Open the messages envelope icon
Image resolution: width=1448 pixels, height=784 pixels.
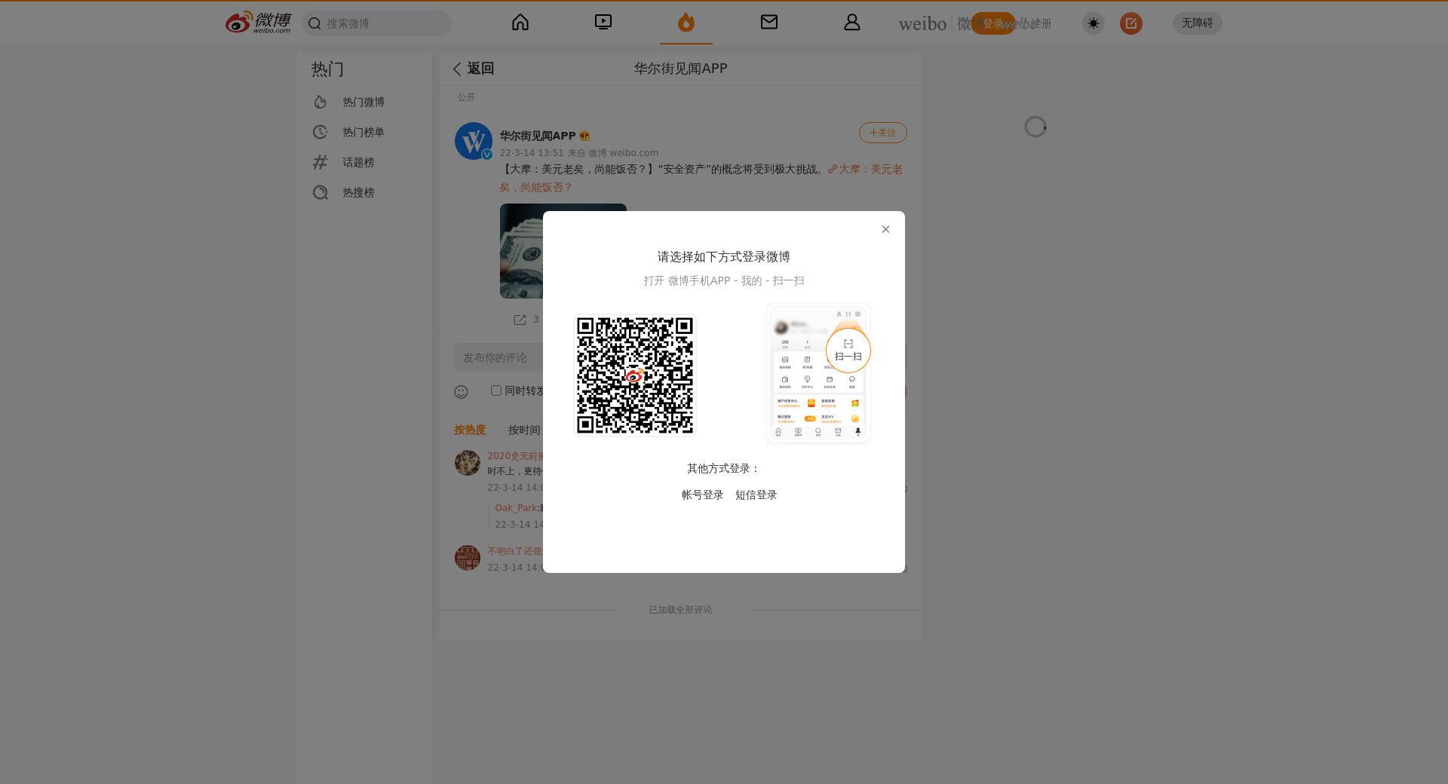coord(769,23)
